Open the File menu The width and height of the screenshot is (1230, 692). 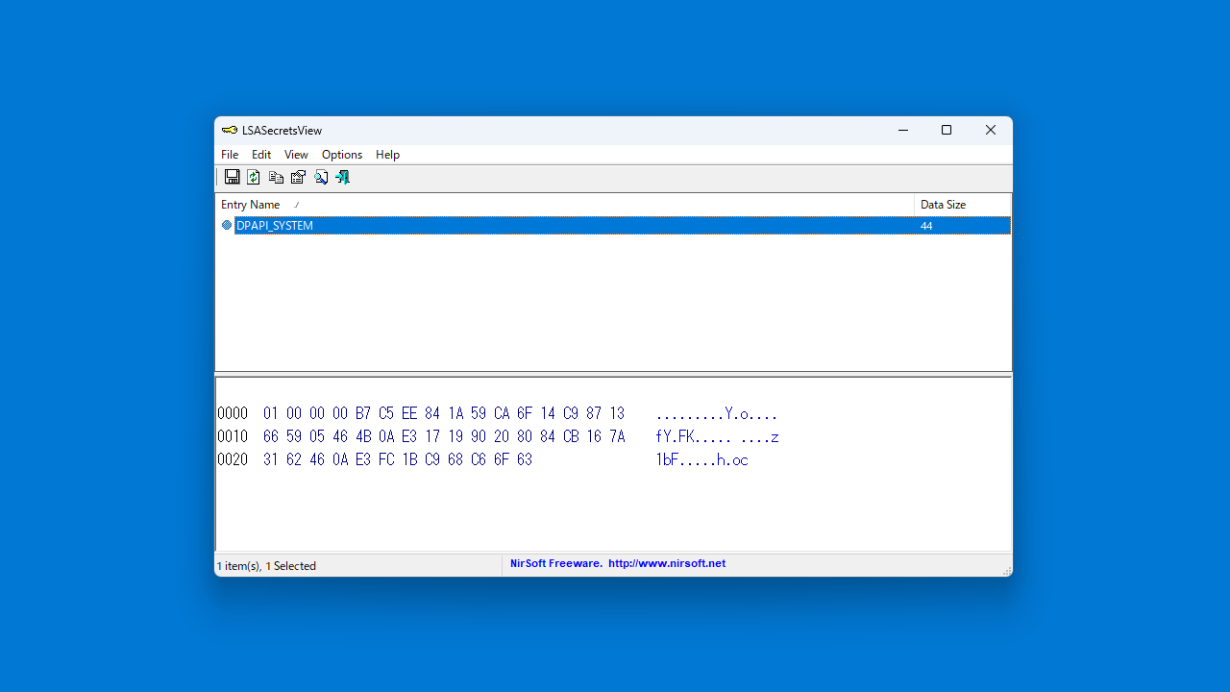(230, 155)
